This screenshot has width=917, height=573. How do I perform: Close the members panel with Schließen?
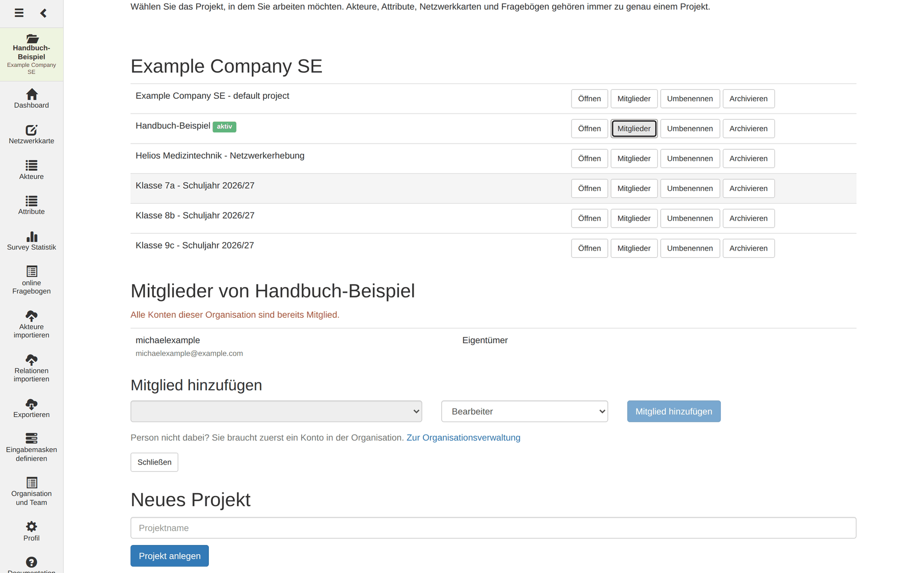click(154, 462)
